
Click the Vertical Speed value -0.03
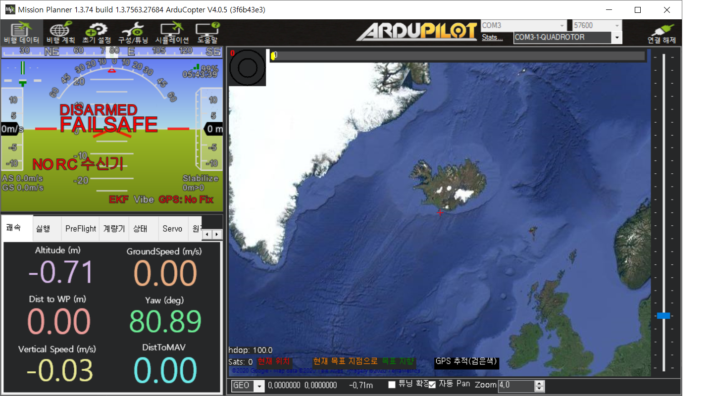[x=59, y=371]
